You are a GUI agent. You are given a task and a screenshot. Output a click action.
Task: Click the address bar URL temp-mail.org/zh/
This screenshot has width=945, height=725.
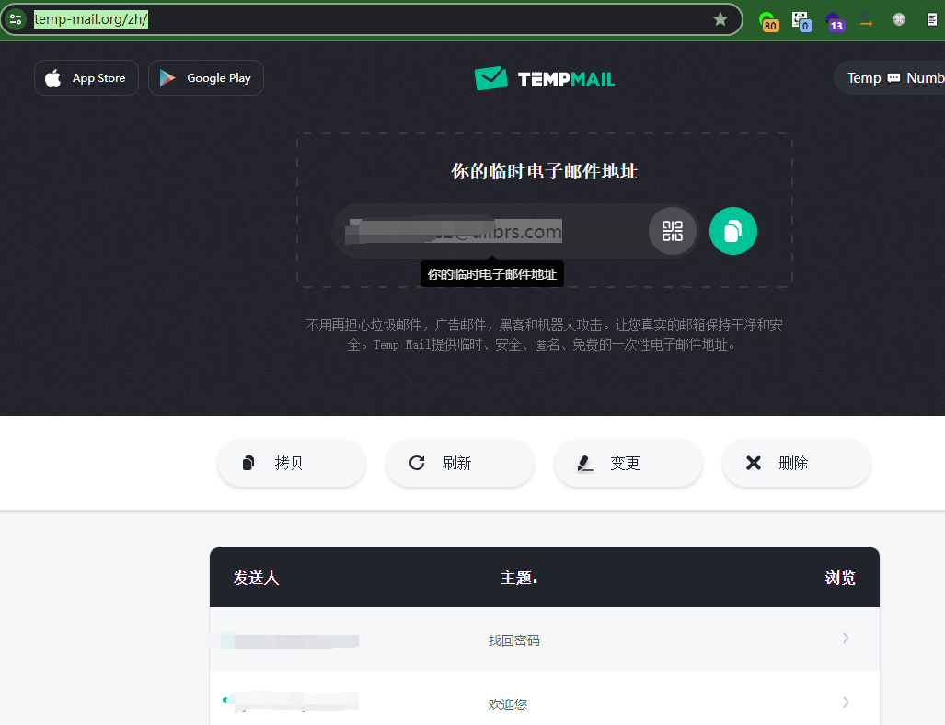90,19
